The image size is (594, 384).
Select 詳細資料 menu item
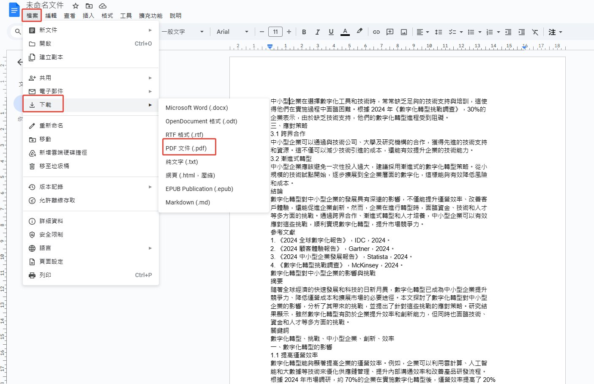click(91, 221)
